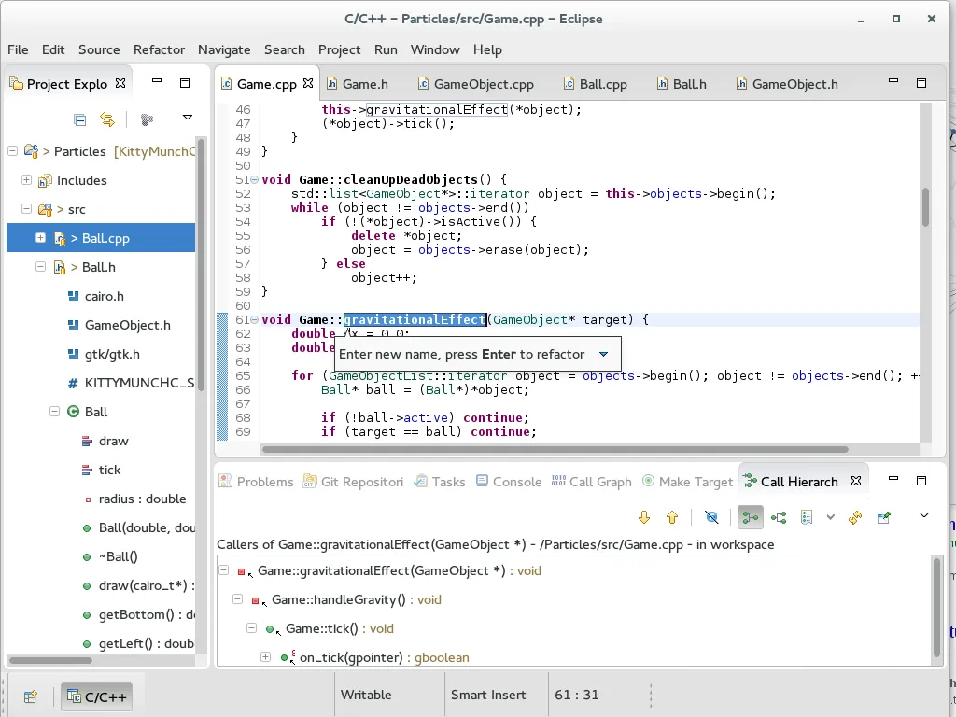The width and height of the screenshot is (956, 717).
Task: Toggle Show Callees mode in Call Hierarchy
Action: coord(779,517)
